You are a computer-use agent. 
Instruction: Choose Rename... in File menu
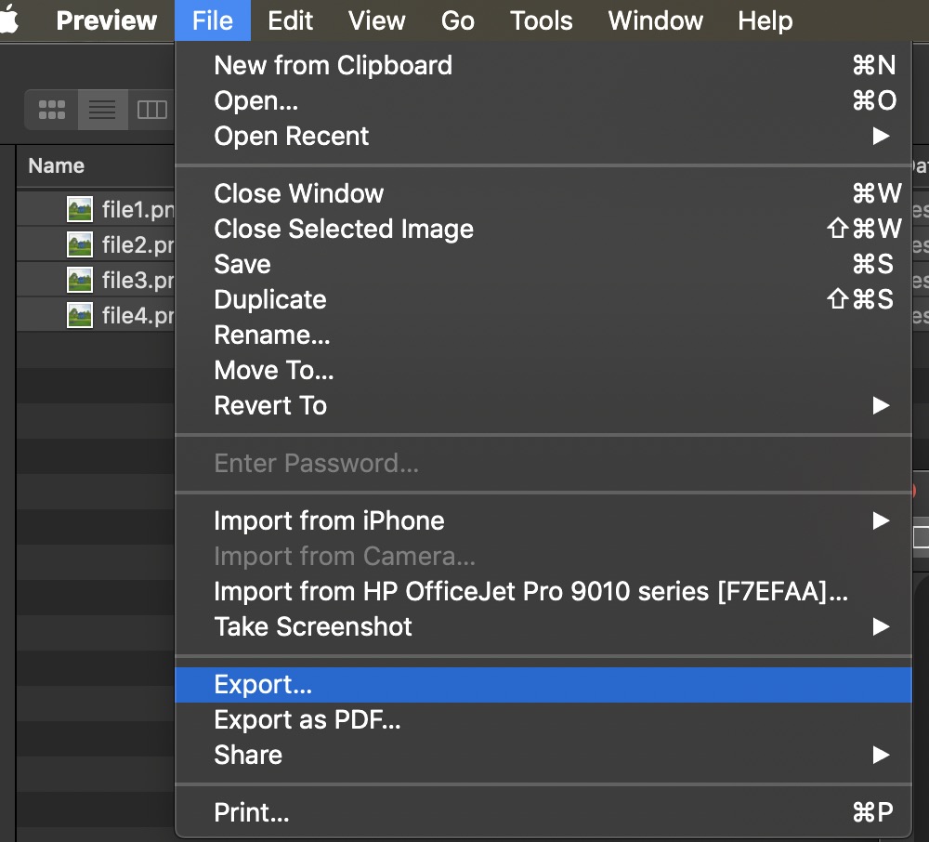pyautogui.click(x=543, y=335)
